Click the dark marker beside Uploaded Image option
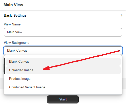The image size is (126, 109). pyautogui.click(x=5, y=70)
